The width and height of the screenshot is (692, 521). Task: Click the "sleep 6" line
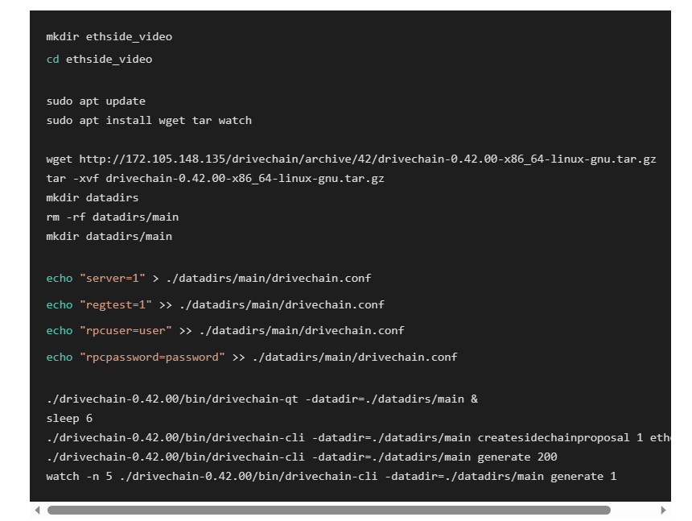(x=69, y=418)
